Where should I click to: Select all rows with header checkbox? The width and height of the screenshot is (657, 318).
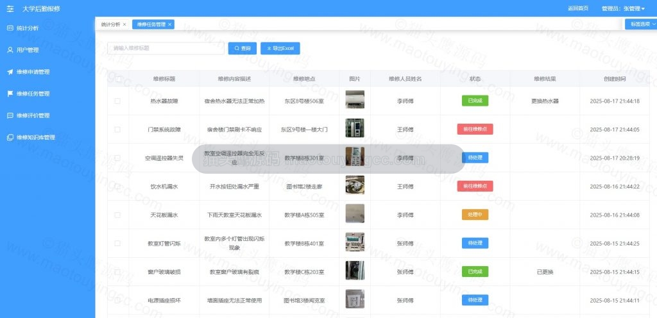pyautogui.click(x=118, y=79)
